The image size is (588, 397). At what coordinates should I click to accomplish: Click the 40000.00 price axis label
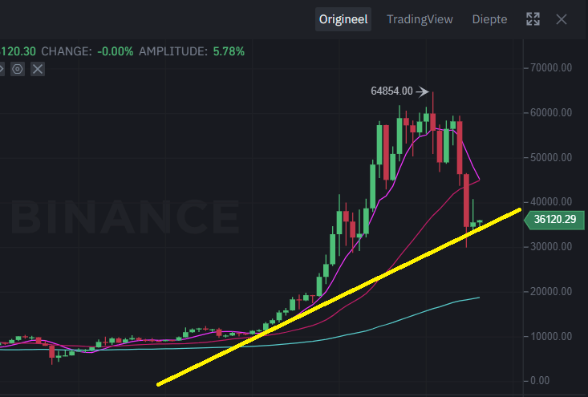551,201
